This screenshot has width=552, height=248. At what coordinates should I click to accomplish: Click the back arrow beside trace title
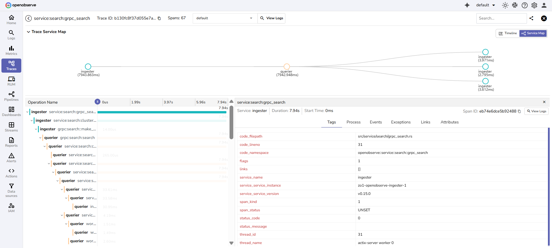28,18
